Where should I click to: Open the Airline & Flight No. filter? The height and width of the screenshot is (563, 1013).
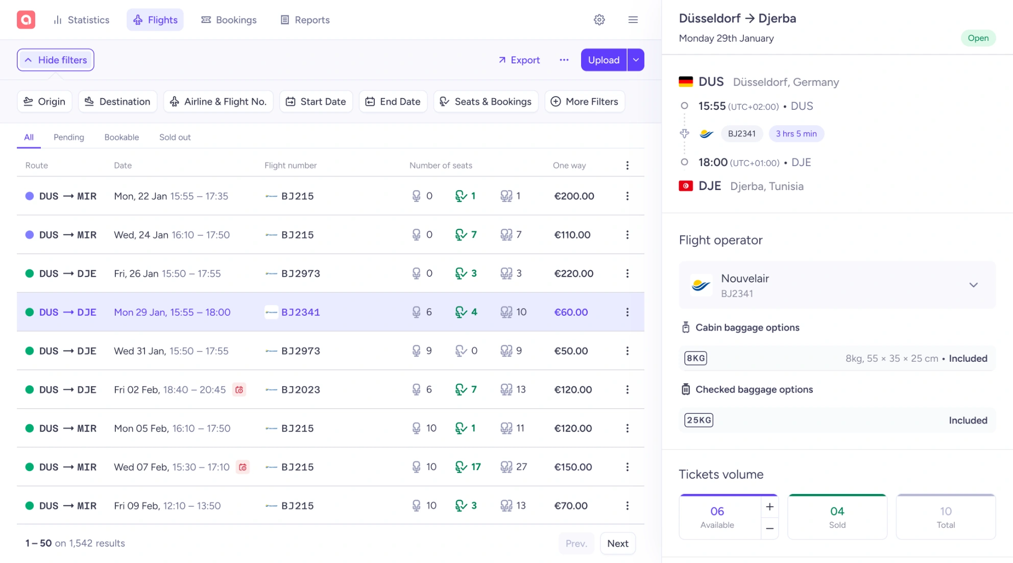(219, 102)
